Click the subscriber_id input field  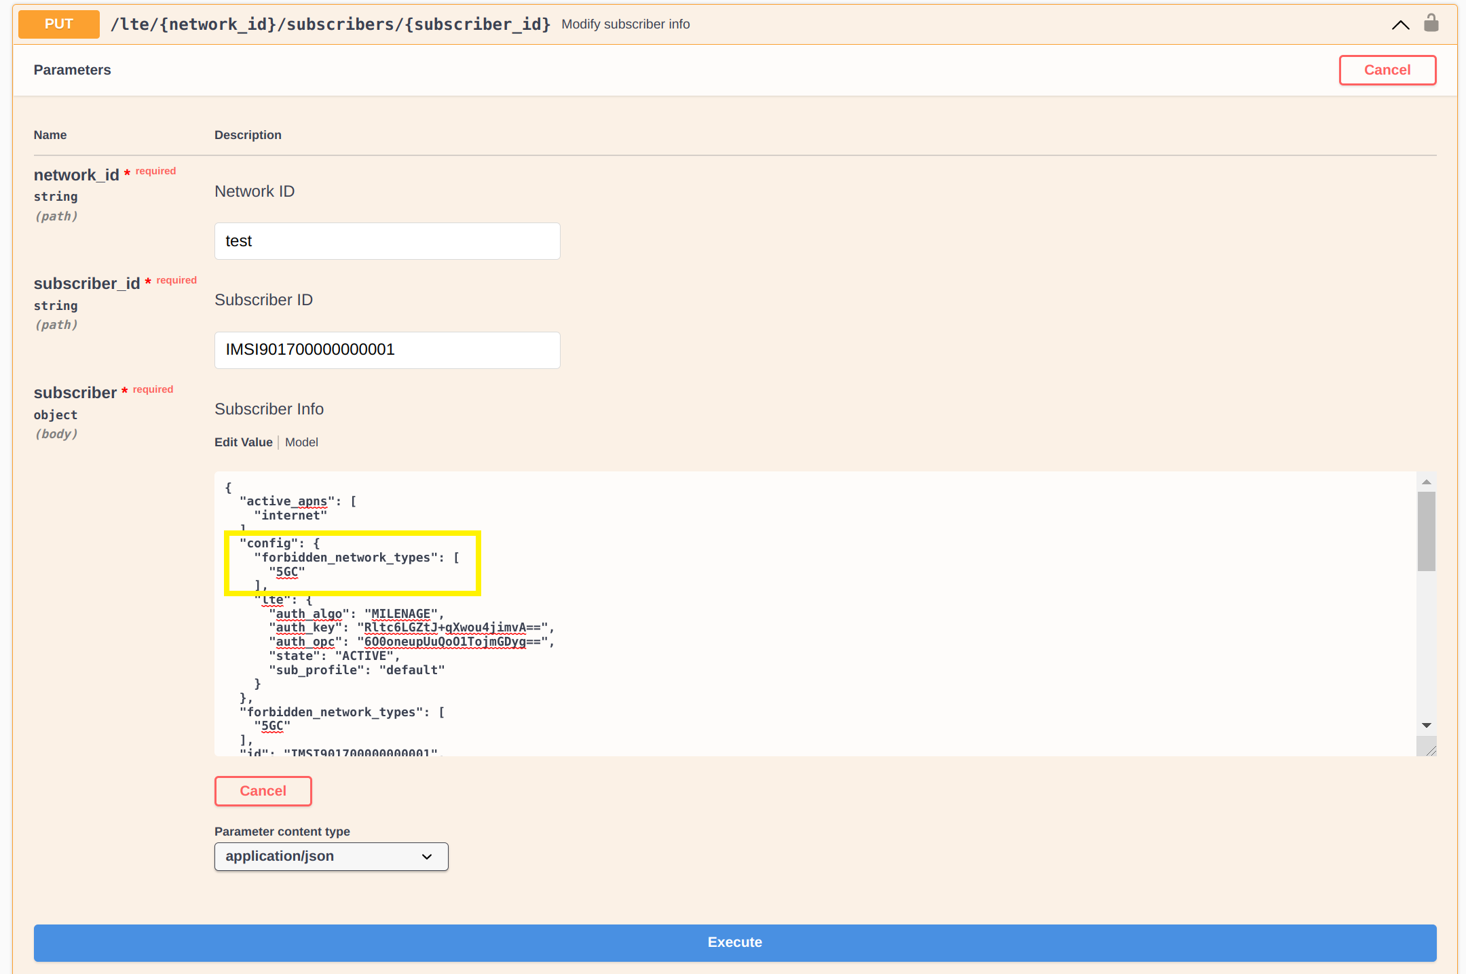(x=387, y=350)
